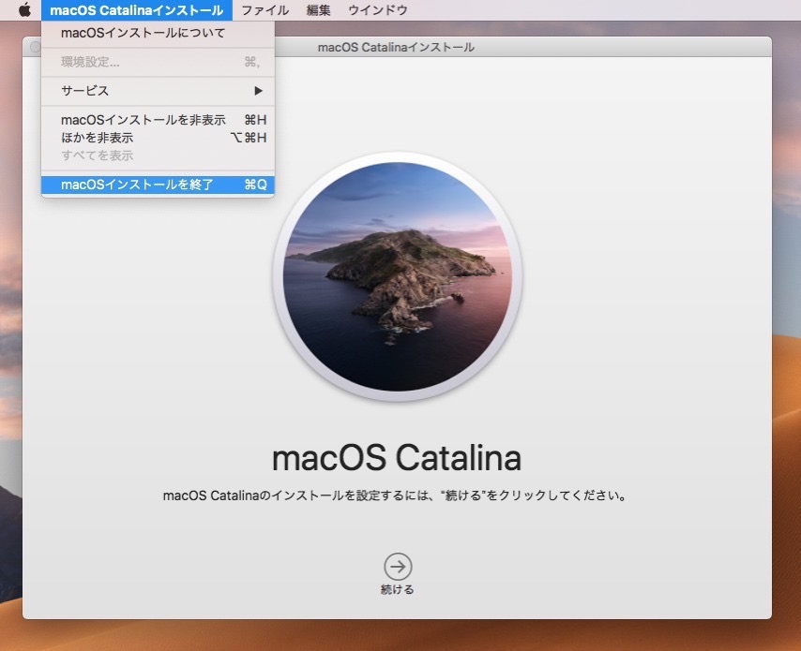Click the Catalina island image
This screenshot has height=651, width=801.
[398, 277]
